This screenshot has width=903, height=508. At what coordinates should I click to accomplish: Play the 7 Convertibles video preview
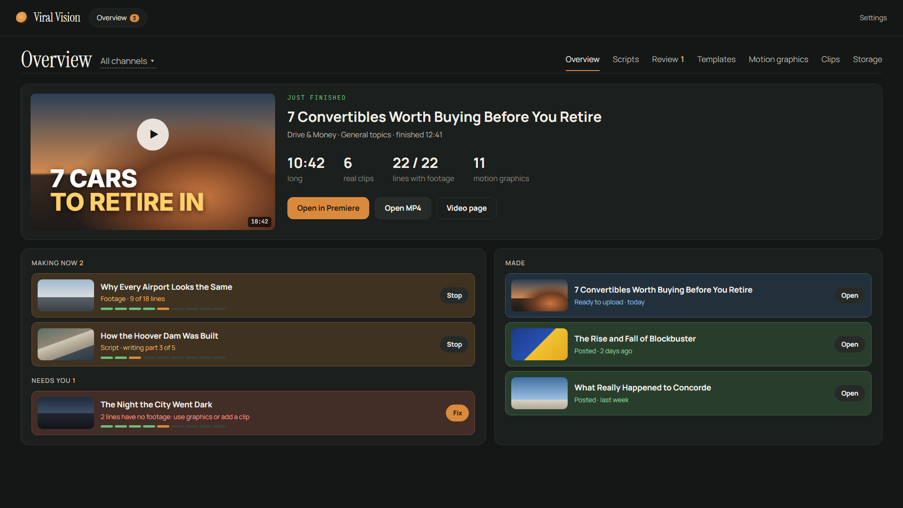tap(153, 135)
